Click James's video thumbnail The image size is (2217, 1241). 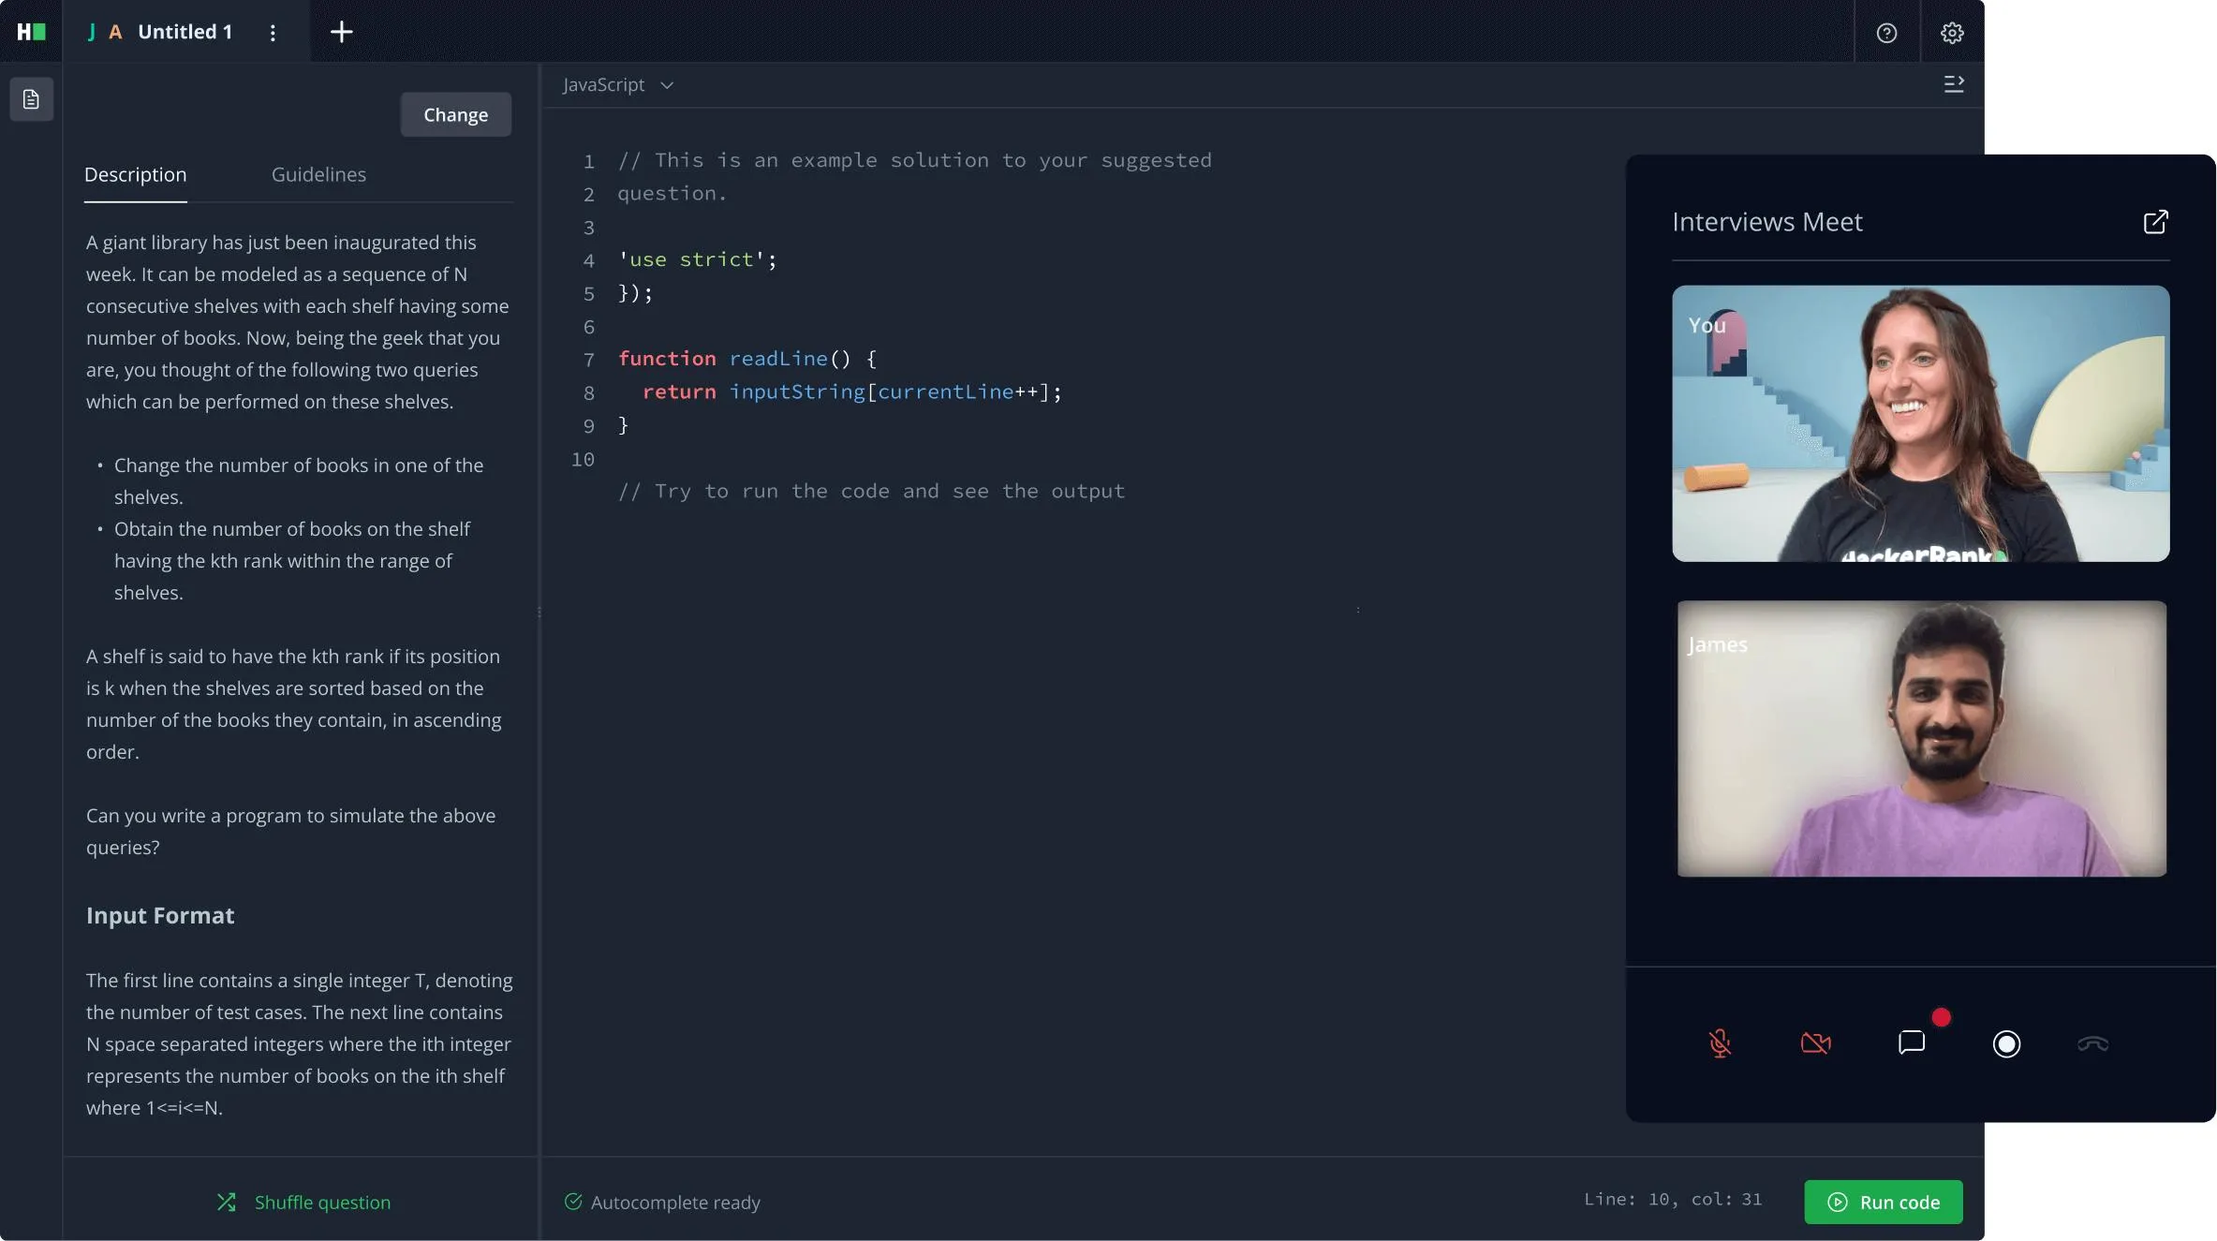coord(1921,739)
